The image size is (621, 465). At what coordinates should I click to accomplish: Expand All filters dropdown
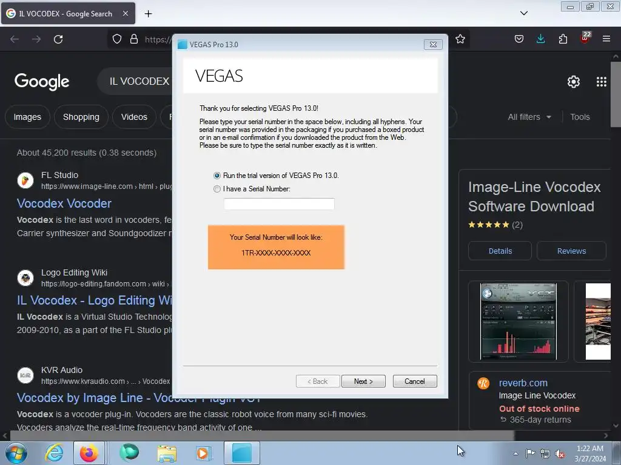pyautogui.click(x=529, y=117)
